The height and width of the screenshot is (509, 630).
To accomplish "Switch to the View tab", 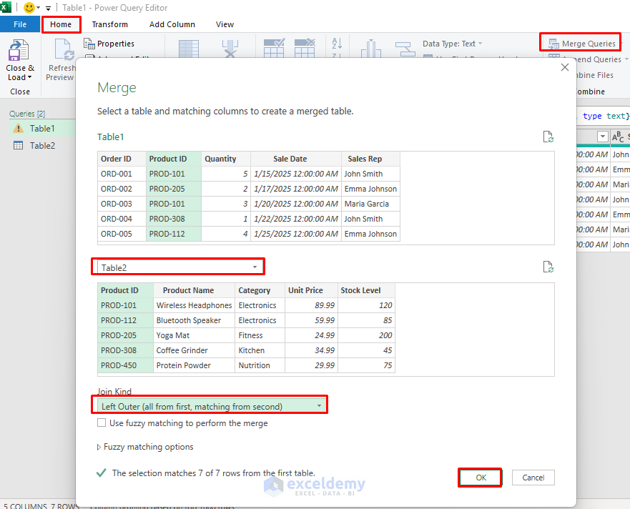I will (x=225, y=24).
